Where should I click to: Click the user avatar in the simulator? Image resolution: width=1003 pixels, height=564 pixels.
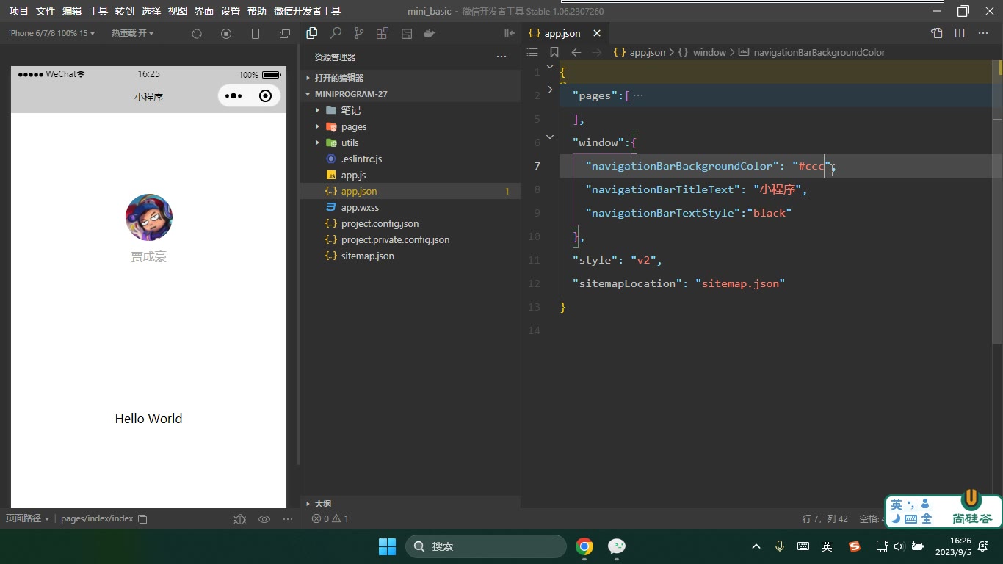point(149,217)
